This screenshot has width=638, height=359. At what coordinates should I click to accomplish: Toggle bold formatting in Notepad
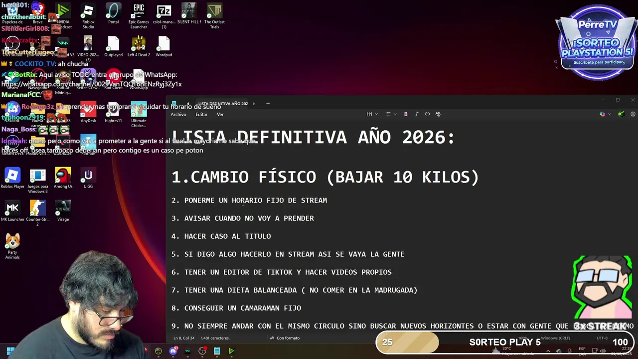(x=406, y=114)
